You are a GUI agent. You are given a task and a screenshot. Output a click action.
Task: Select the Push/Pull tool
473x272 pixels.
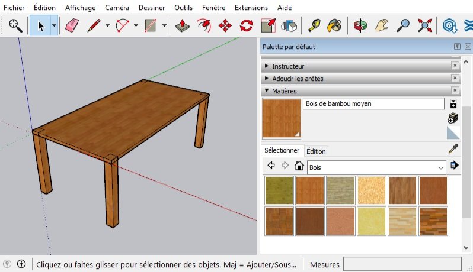182,25
